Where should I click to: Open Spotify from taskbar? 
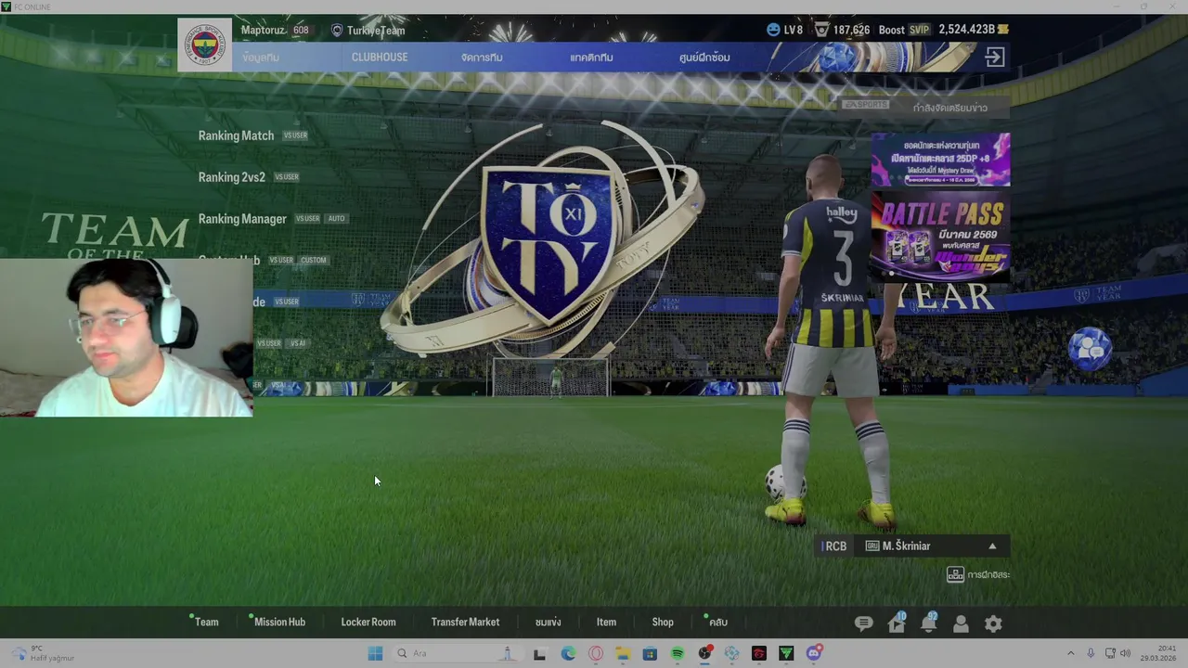click(678, 653)
